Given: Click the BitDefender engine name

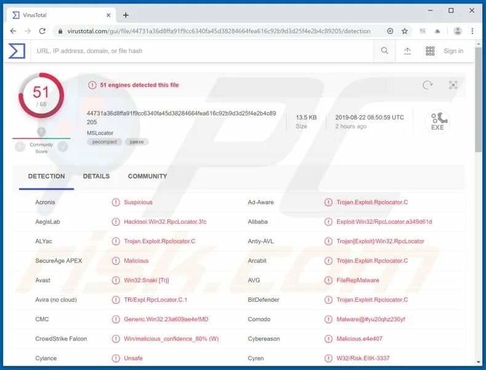Looking at the screenshot, I should [263, 300].
